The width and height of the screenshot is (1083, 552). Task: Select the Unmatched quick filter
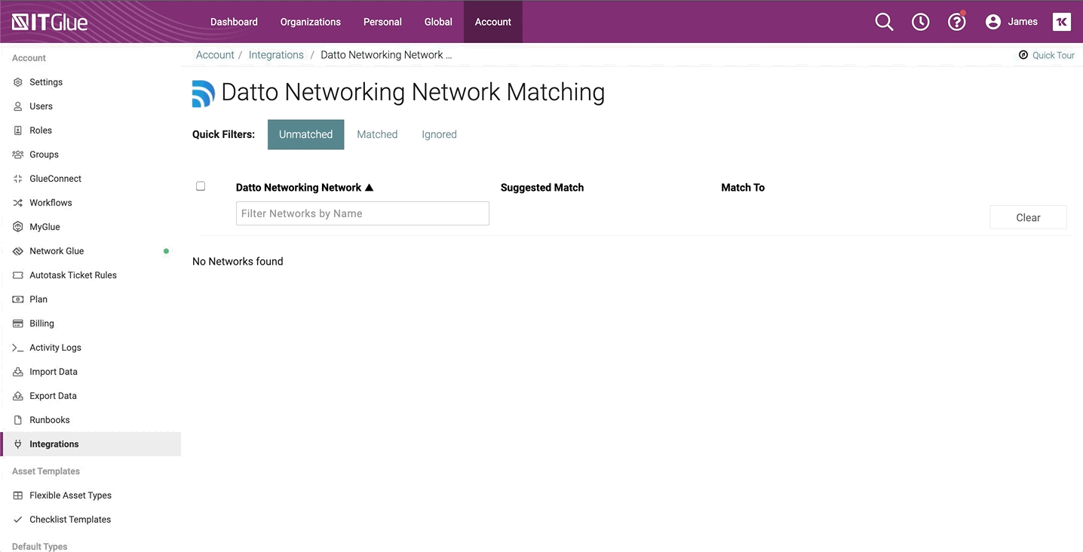click(x=305, y=134)
